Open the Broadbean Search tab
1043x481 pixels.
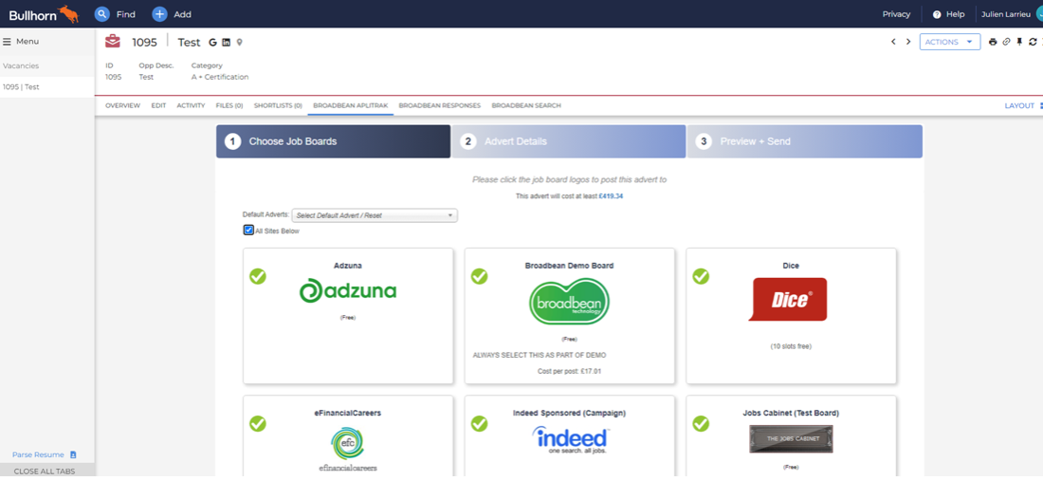[526, 105]
